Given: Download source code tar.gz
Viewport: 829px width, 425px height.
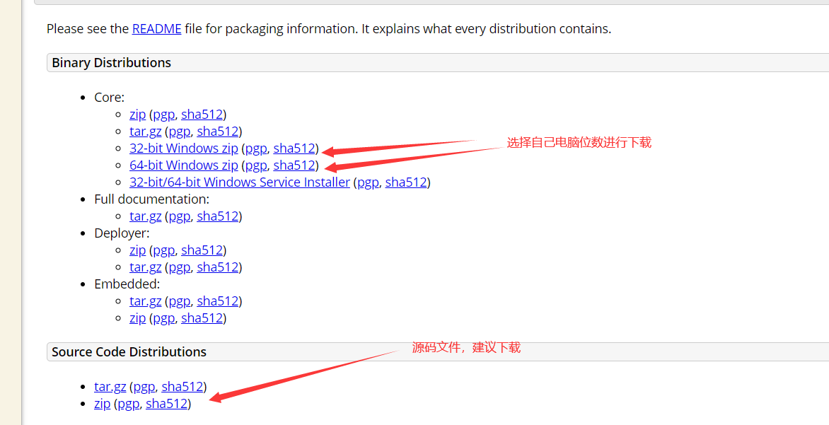Looking at the screenshot, I should pyautogui.click(x=110, y=386).
